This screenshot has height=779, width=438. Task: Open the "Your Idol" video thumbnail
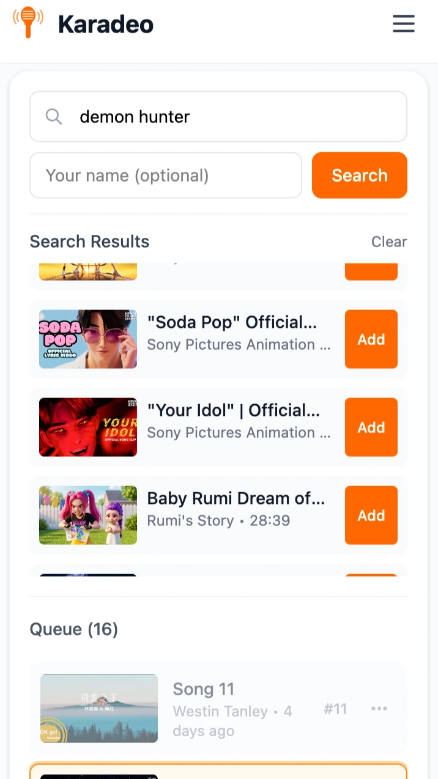coord(87,427)
